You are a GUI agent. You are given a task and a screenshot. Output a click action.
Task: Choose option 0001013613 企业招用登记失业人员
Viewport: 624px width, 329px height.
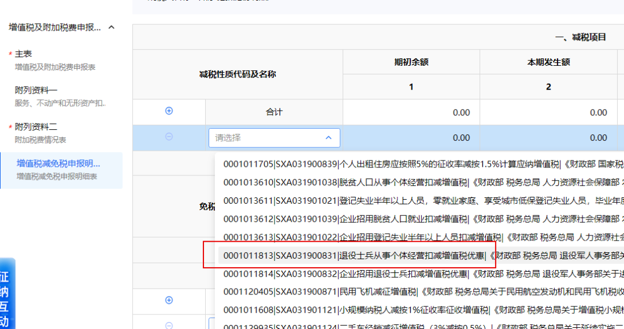click(x=421, y=237)
